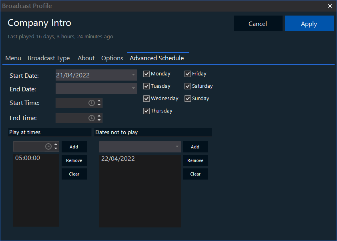Click the Start Time label
Image resolution: width=337 pixels, height=241 pixels.
pos(24,103)
